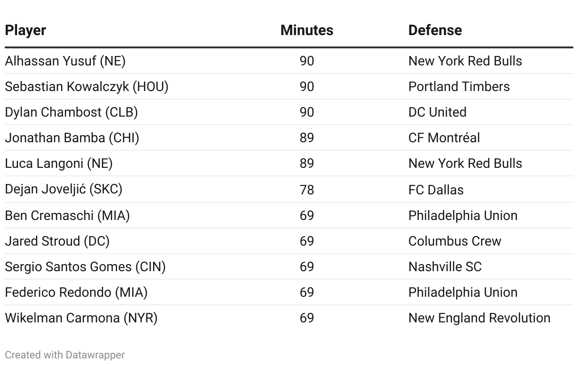The width and height of the screenshot is (578, 366).
Task: Sort by the Minutes column header
Action: (307, 30)
